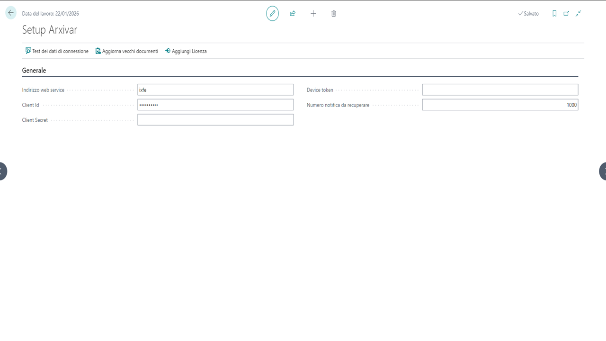Go to next record via right chevron
This screenshot has width=606, height=341.
(603, 171)
